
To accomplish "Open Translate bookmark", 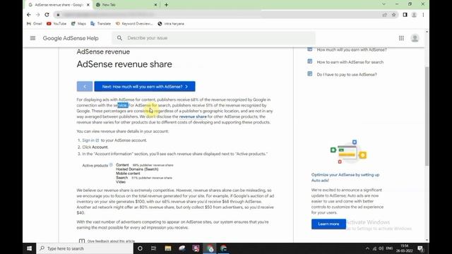I will pos(100,23).
